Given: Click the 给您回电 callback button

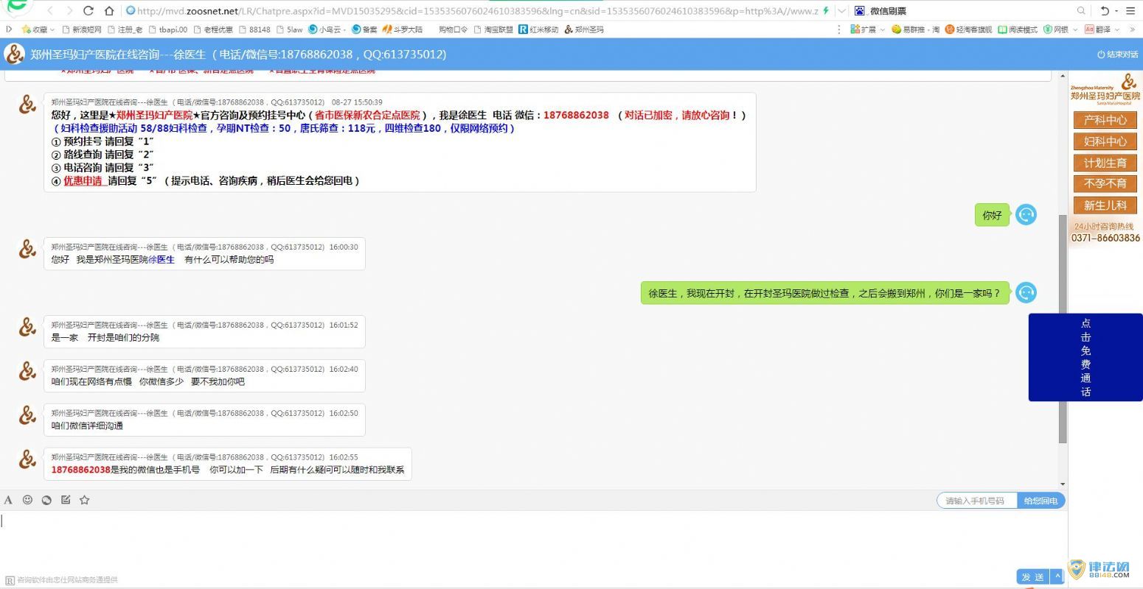Looking at the screenshot, I should (x=1040, y=501).
